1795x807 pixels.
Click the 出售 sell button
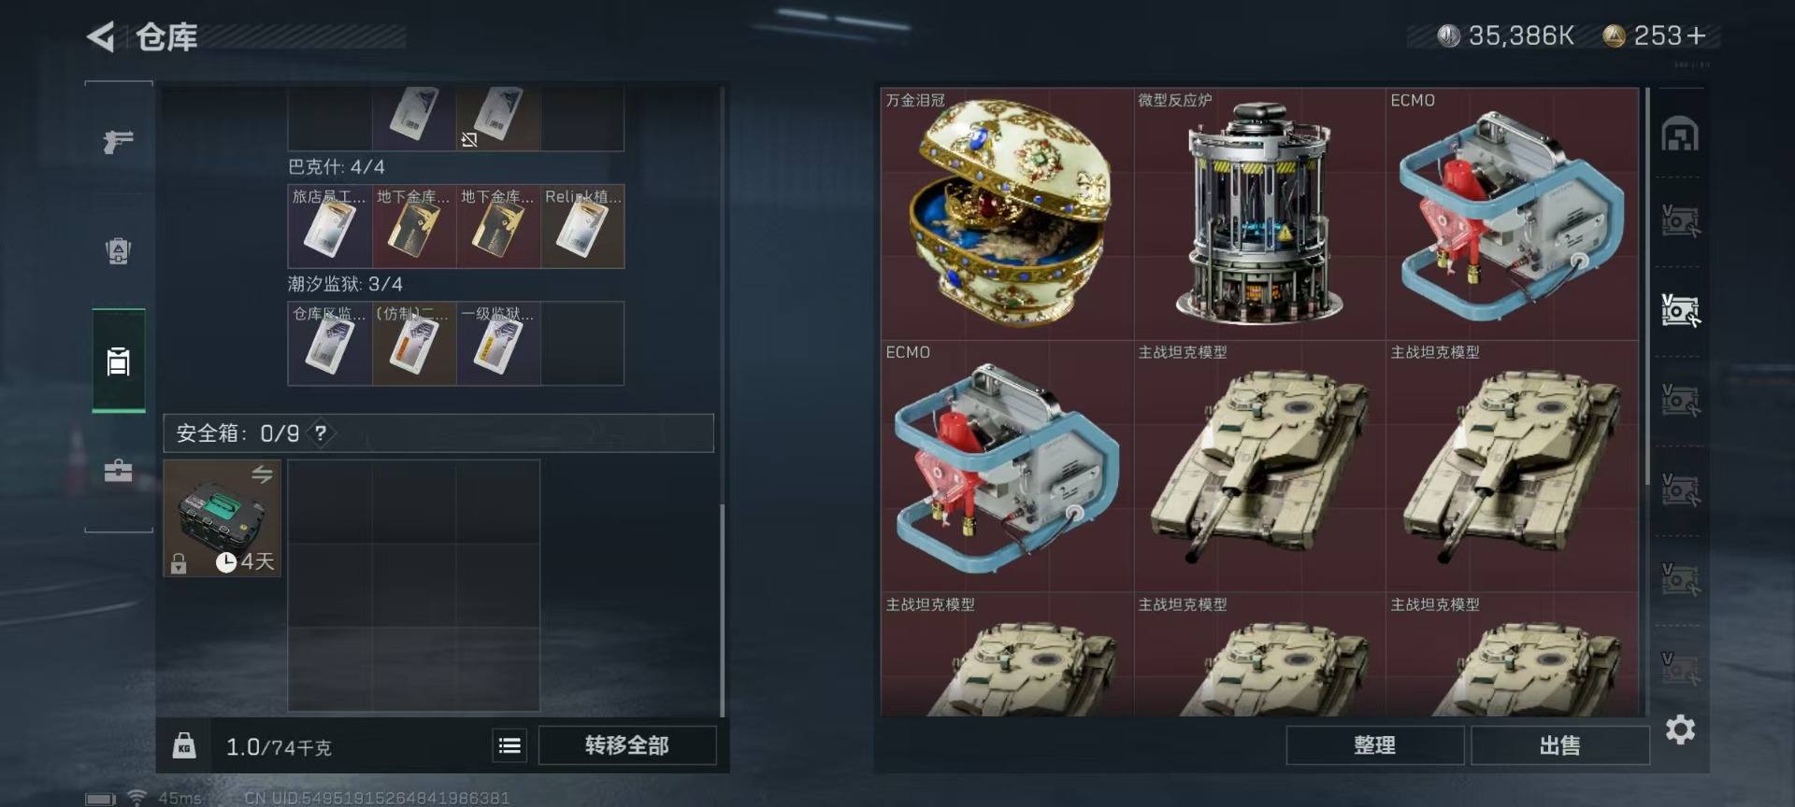[1559, 745]
